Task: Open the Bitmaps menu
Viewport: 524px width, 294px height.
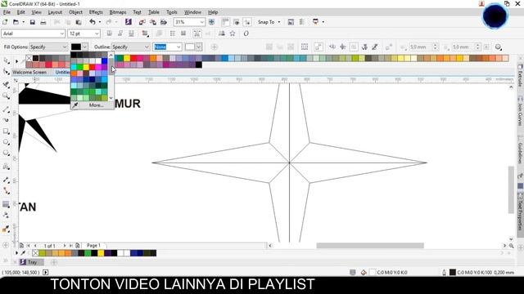Action: pyautogui.click(x=118, y=12)
